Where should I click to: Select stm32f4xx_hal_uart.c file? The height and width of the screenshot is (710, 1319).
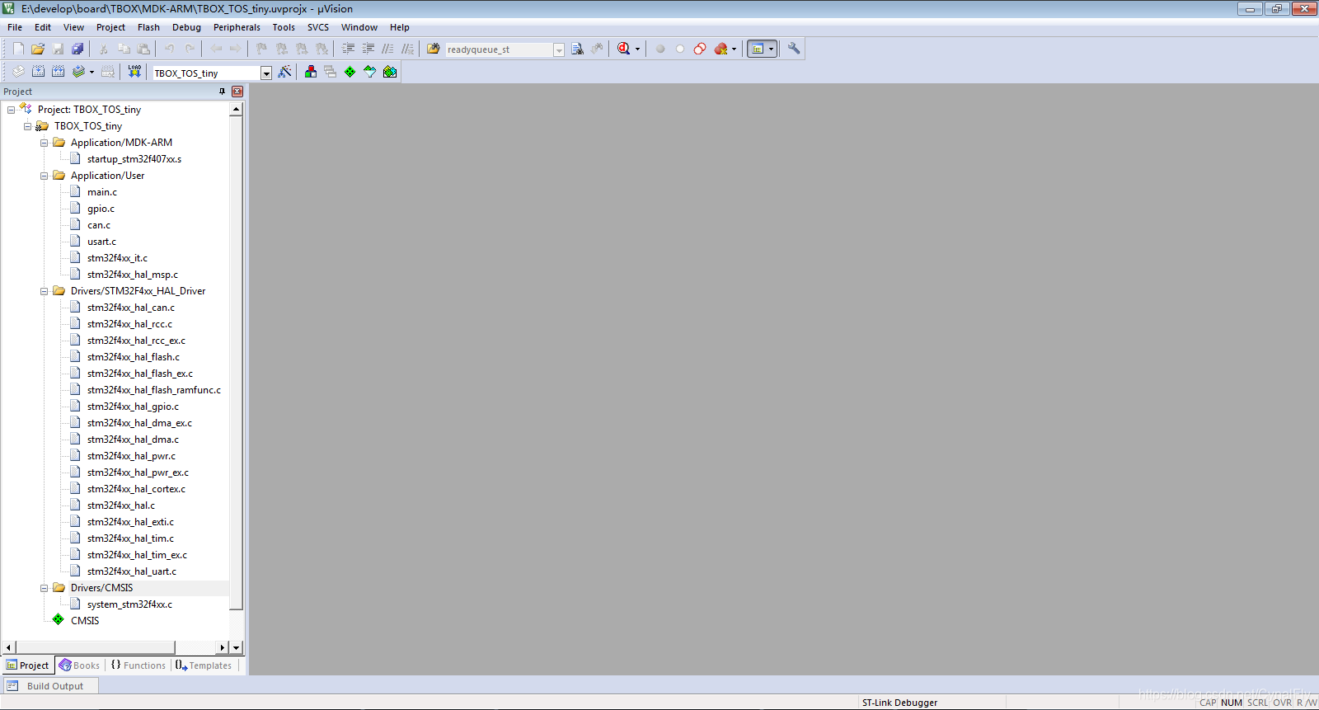132,571
